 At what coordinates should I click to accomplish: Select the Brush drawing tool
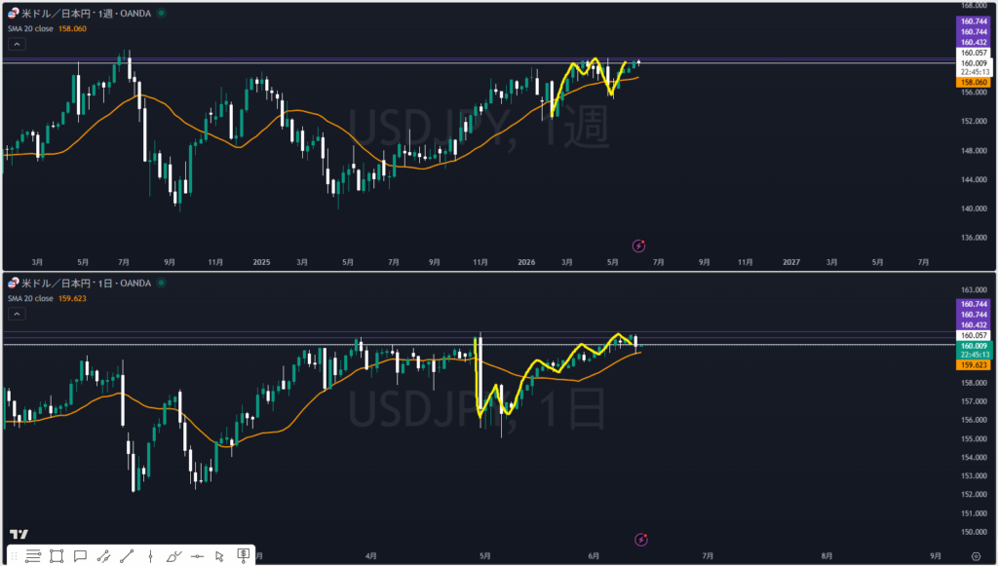tap(173, 556)
